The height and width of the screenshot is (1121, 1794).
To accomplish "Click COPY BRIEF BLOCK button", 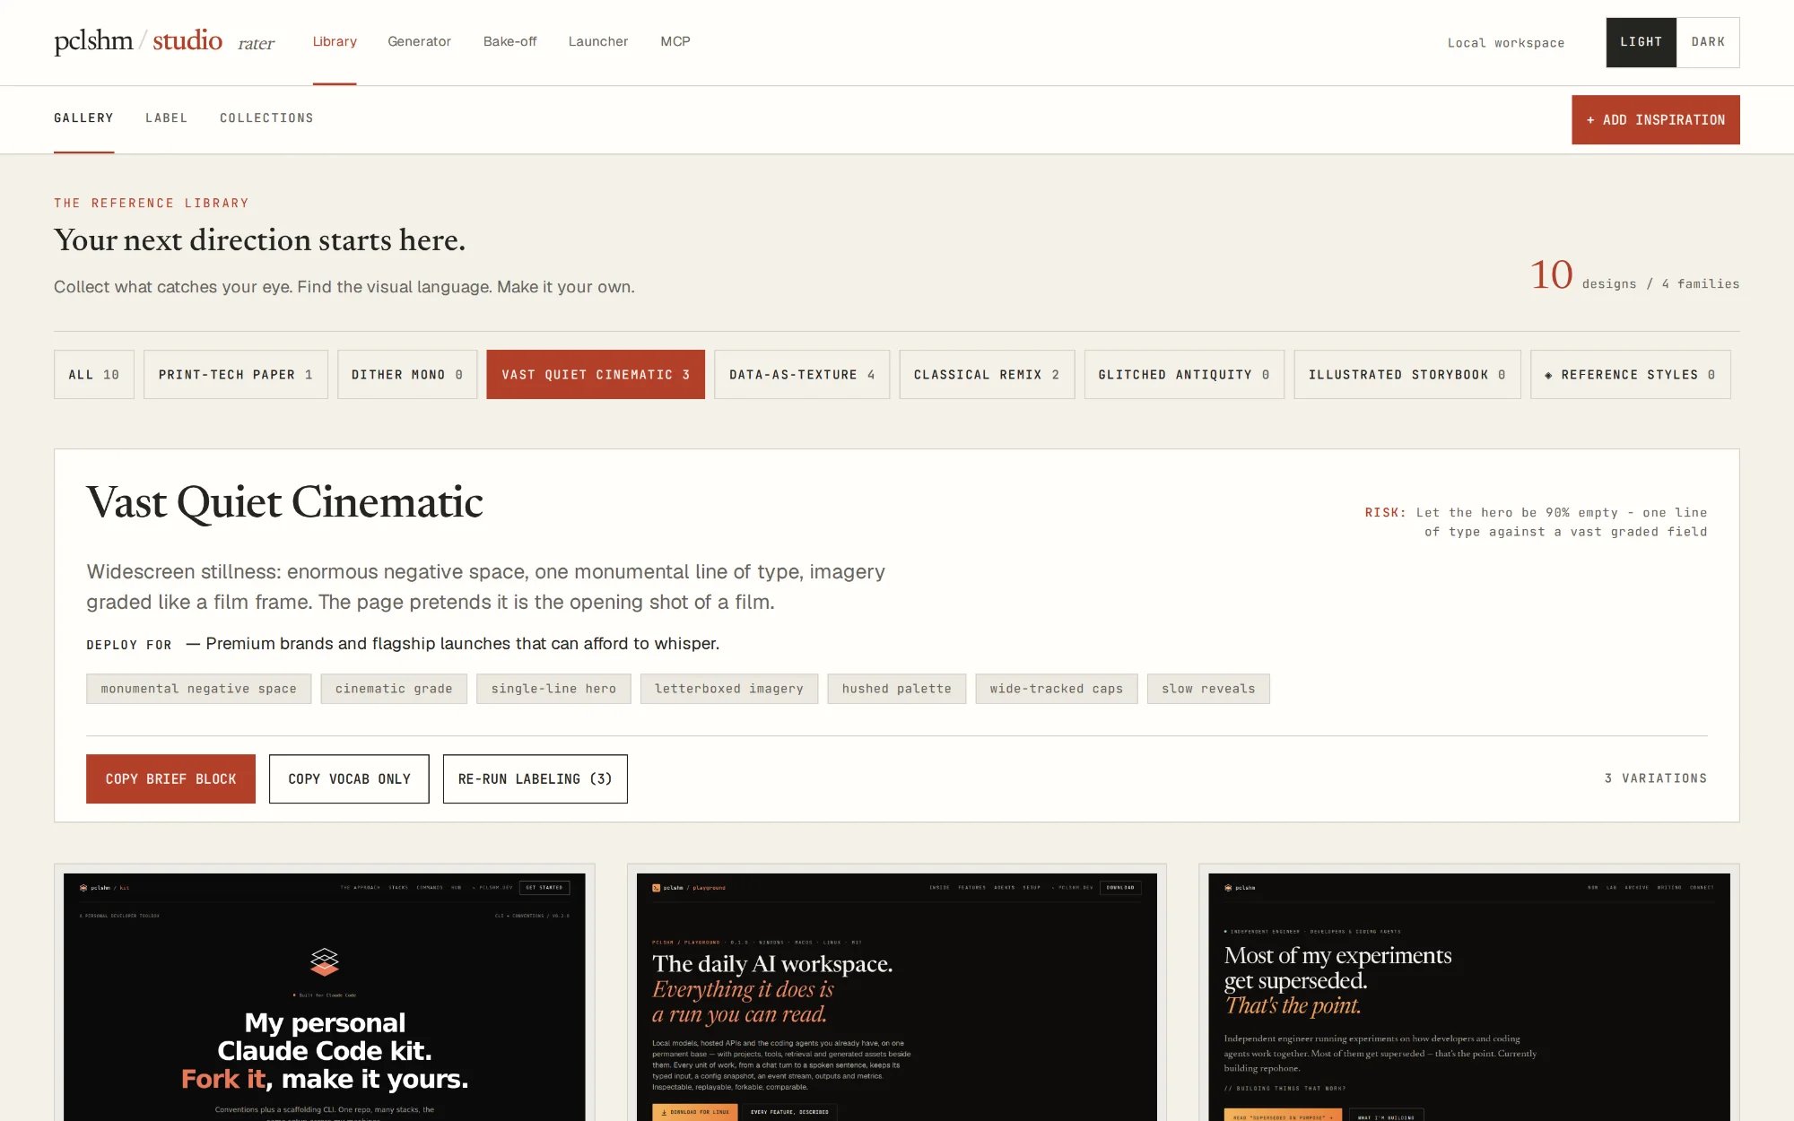I will tap(170, 778).
